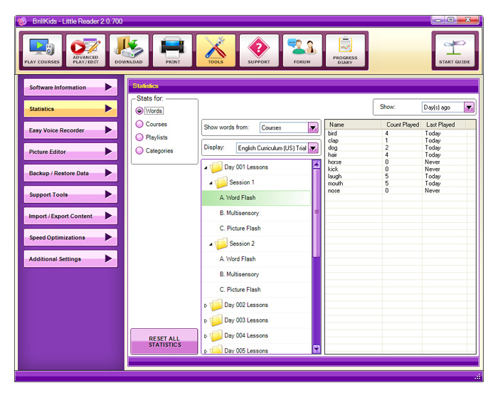Click the lesson tree scrollbar thumb
Screen dimensions: 498x398
317,213
